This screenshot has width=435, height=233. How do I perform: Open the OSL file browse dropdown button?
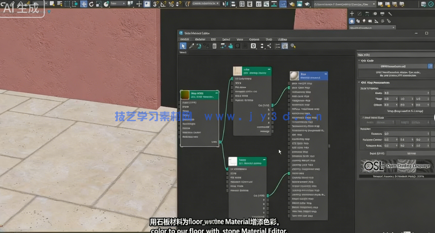tap(430, 66)
